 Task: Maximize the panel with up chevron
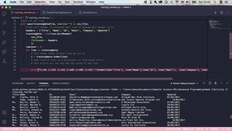coord(221,83)
